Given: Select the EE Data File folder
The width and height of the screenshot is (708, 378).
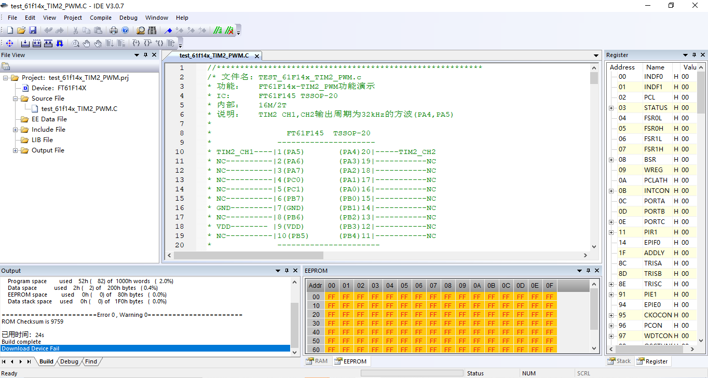Looking at the screenshot, I should 50,119.
